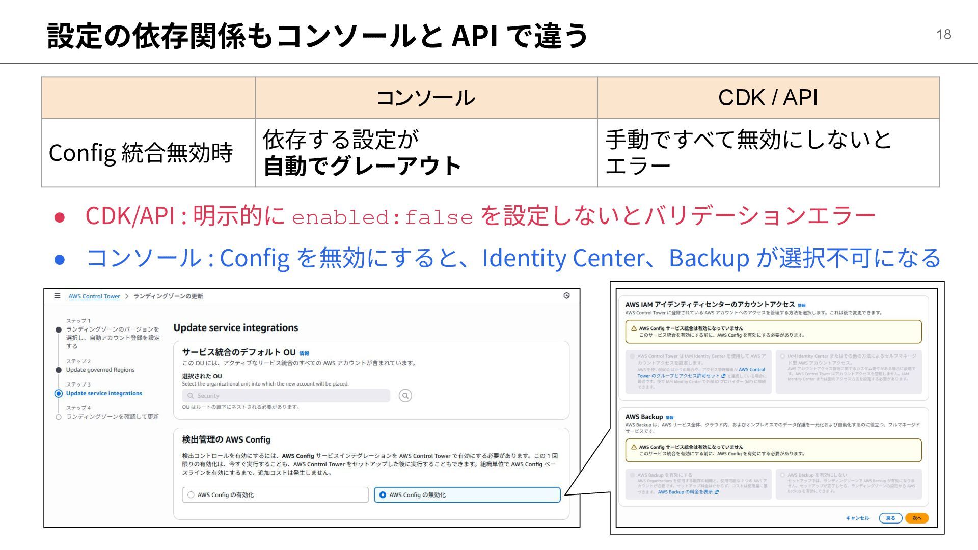
Task: Click warning icon in Identity Center alert
Action: (x=634, y=328)
